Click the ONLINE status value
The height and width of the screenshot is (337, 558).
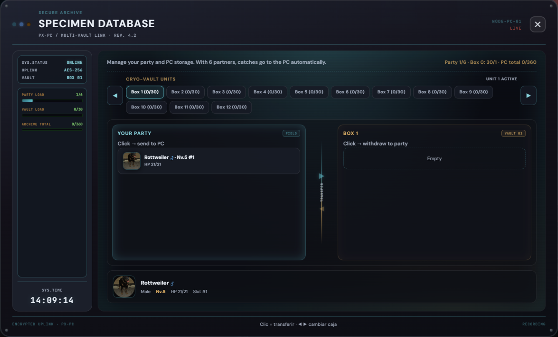click(75, 63)
